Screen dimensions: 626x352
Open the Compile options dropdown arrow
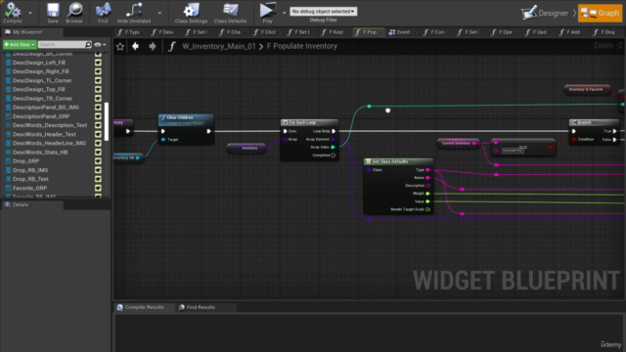[x=30, y=13]
